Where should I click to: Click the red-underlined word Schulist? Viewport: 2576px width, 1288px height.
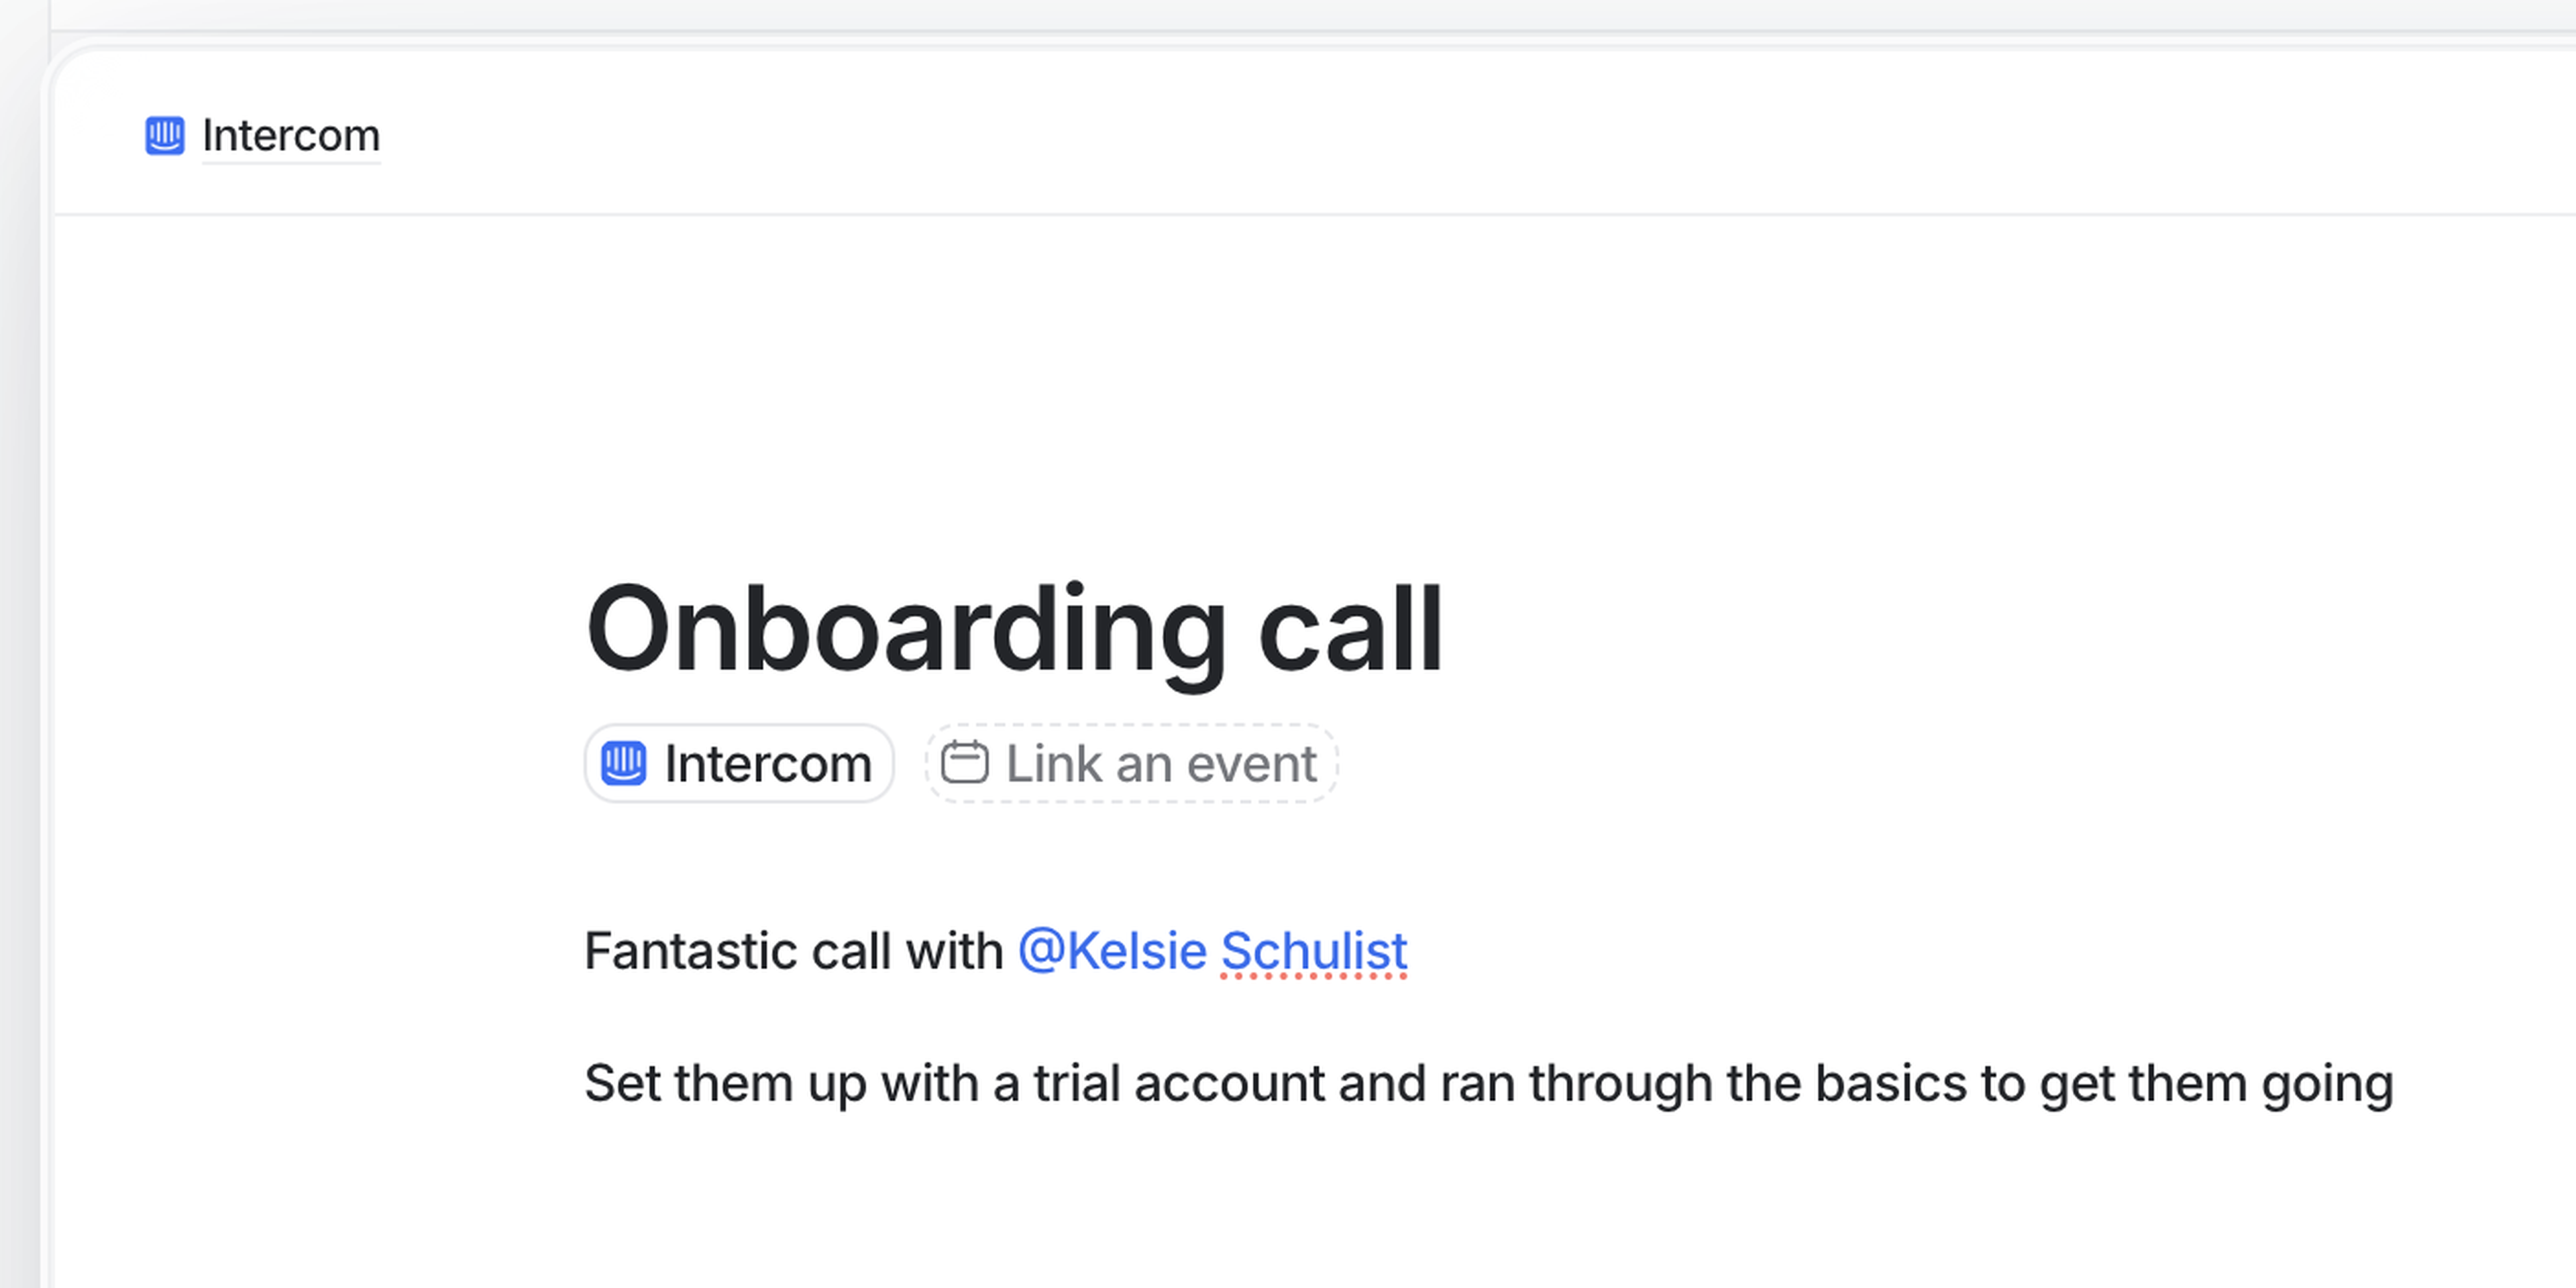tap(1313, 950)
